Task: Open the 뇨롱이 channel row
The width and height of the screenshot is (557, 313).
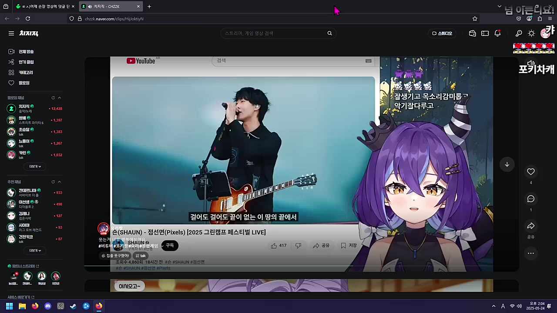Action: pos(35,143)
